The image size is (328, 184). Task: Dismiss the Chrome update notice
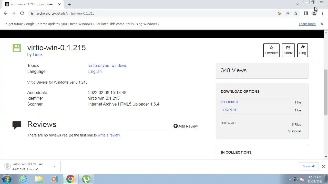point(322,24)
